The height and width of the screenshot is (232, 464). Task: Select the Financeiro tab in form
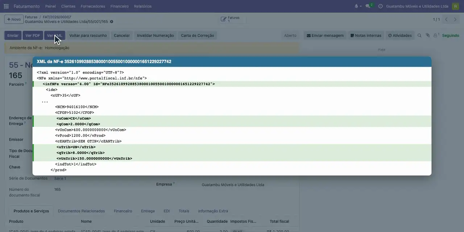[x=123, y=211]
